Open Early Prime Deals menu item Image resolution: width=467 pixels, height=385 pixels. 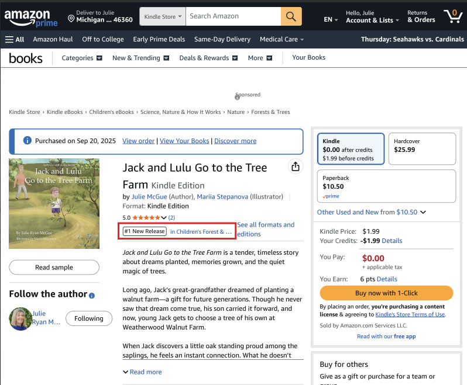click(x=159, y=39)
